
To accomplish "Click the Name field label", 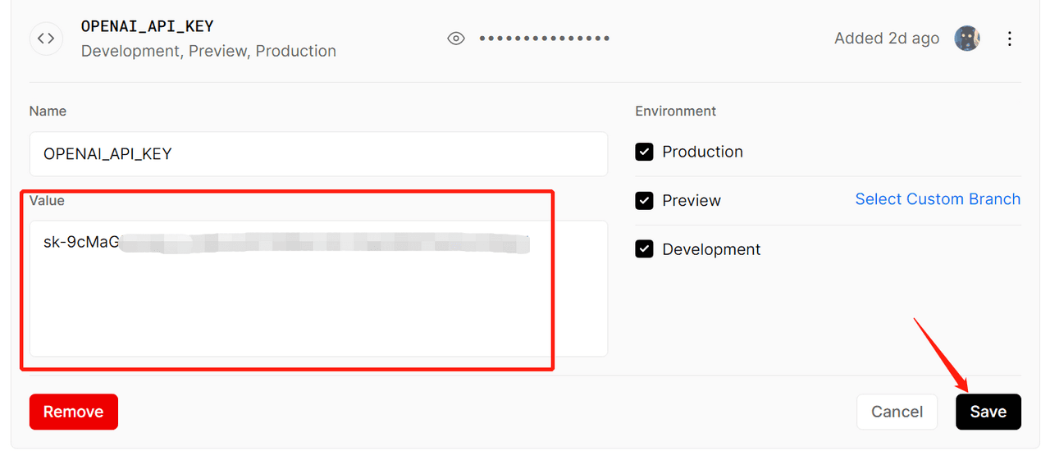I will (48, 111).
